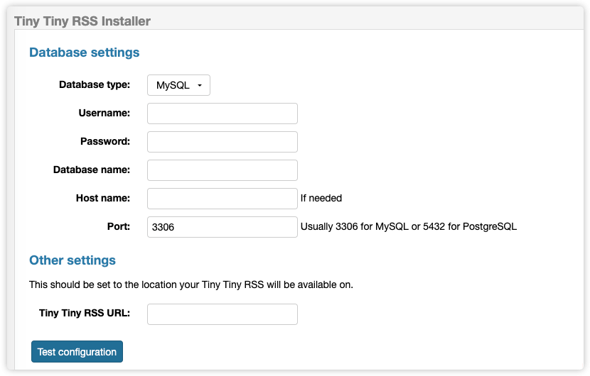Image resolution: width=590 pixels, height=376 pixels.
Task: Click the Port field containing 3306
Action: [222, 227]
